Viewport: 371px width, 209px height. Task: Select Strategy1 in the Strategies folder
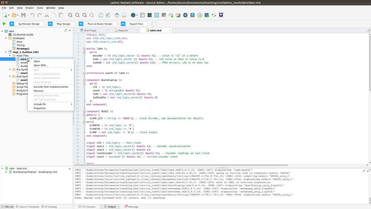pos(23,48)
